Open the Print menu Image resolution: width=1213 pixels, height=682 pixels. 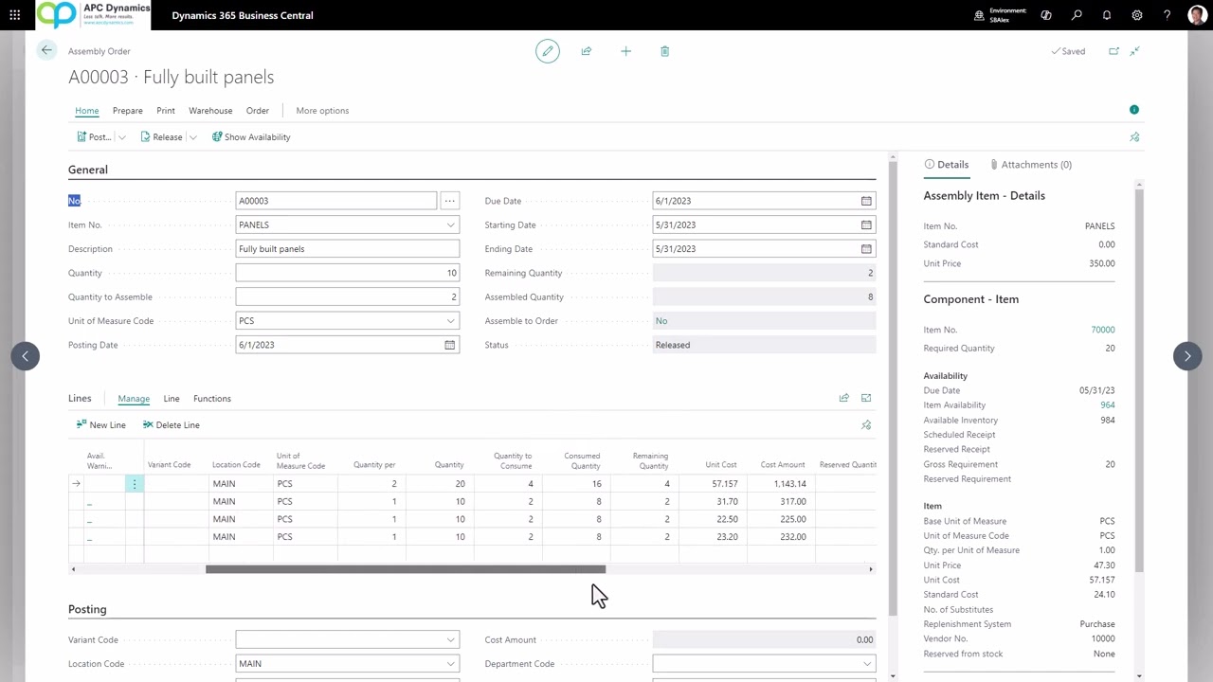click(166, 111)
